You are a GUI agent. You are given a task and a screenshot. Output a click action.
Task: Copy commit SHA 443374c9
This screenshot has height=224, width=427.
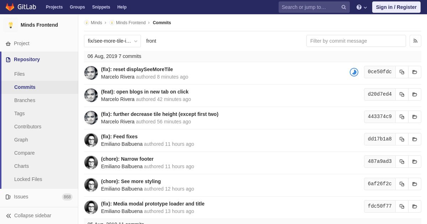(x=402, y=117)
